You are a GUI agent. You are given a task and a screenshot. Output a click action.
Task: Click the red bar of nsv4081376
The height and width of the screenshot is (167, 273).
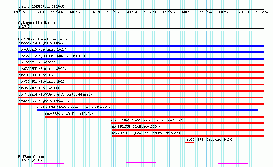point(188,136)
